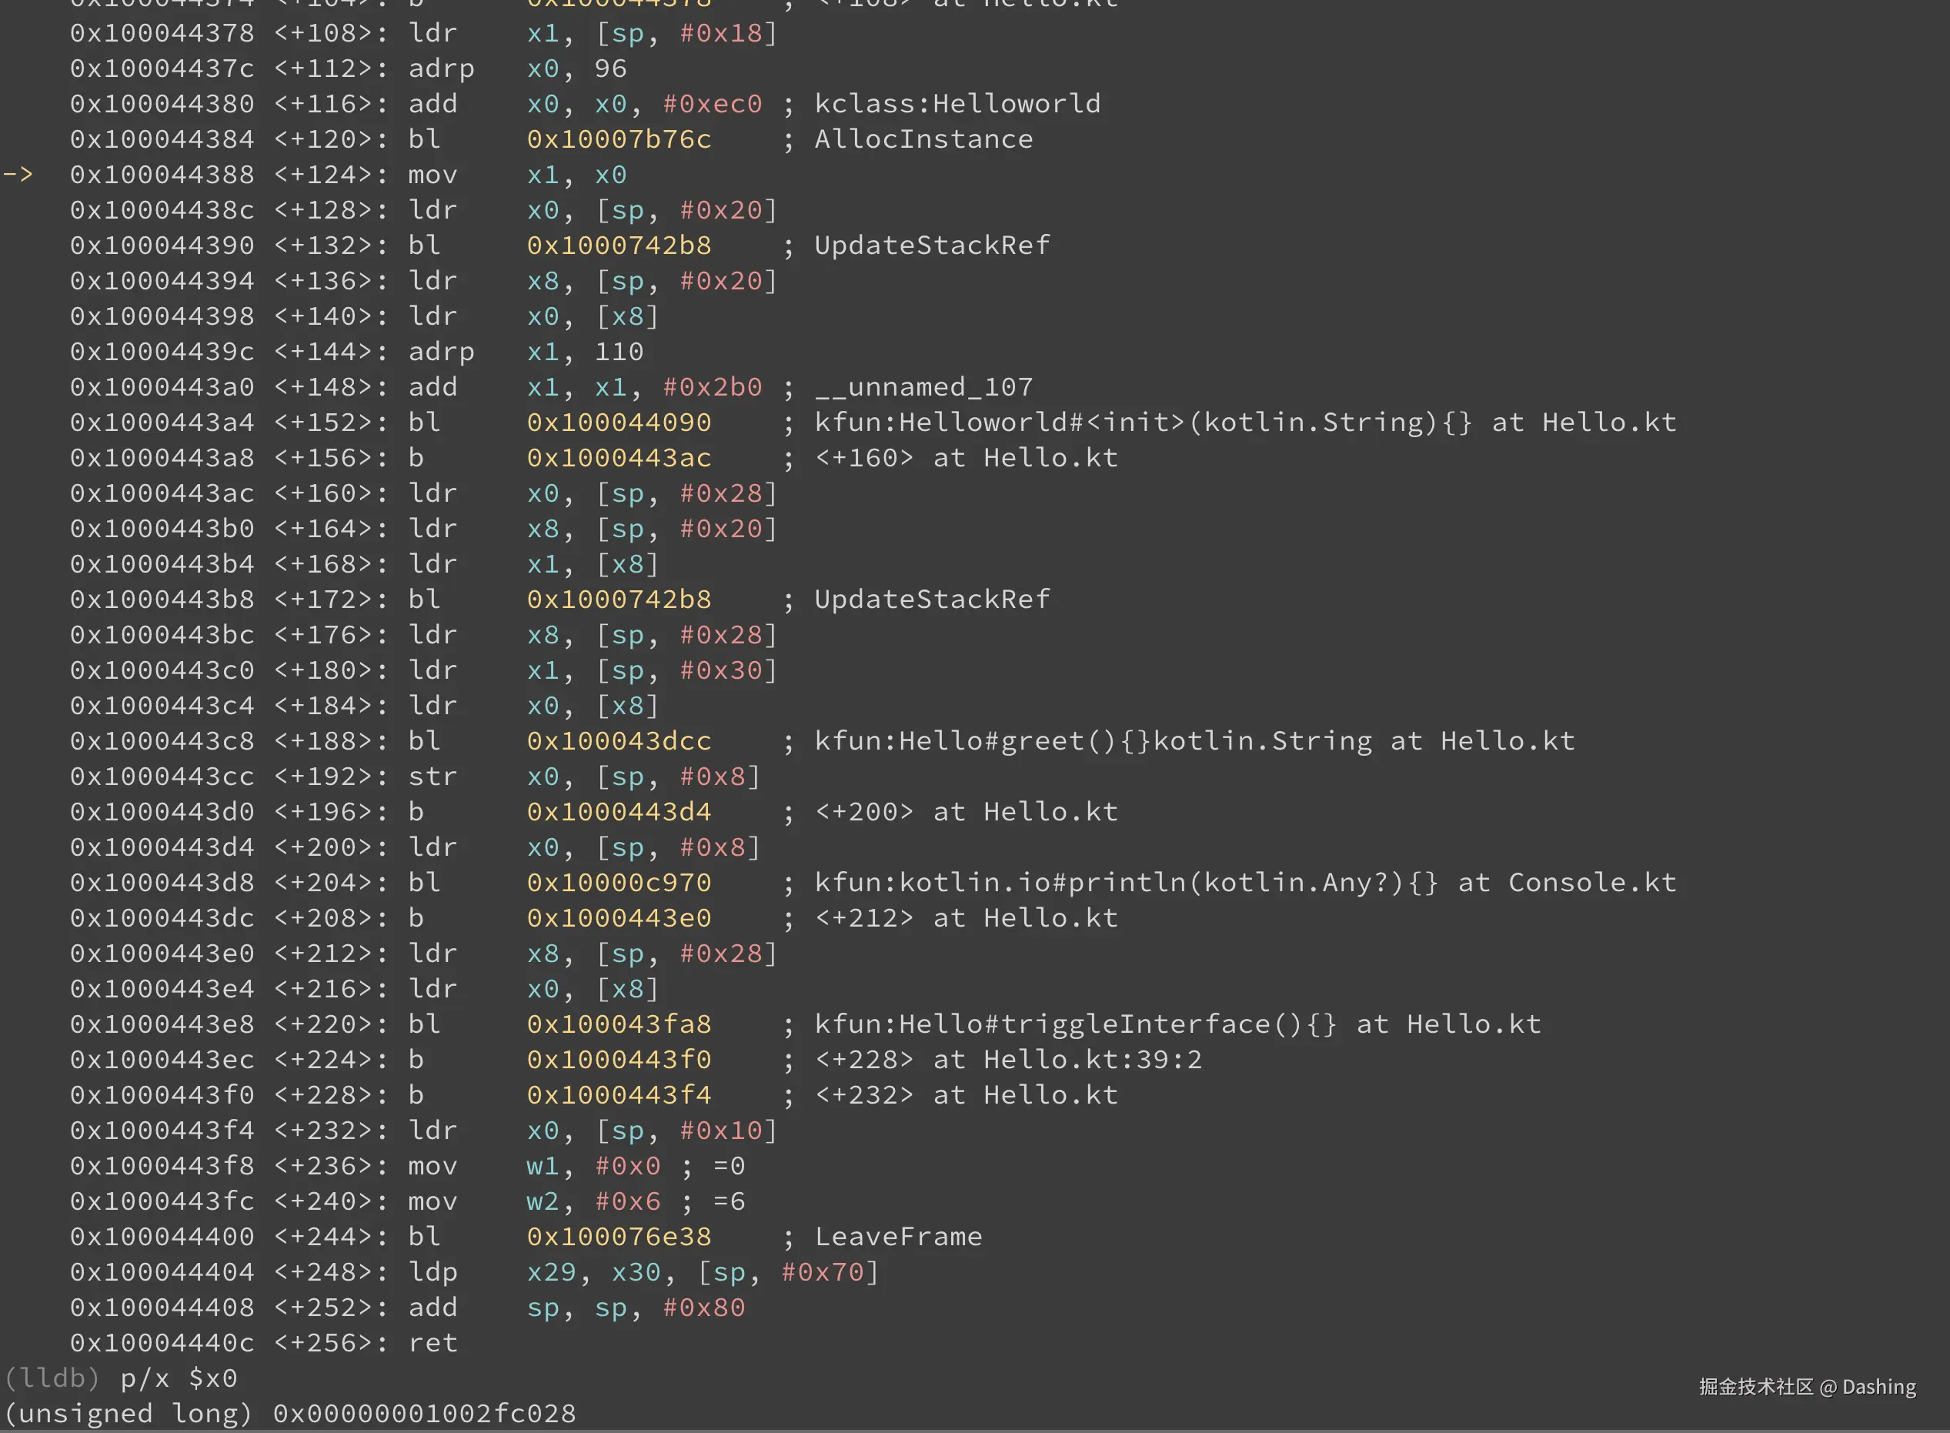Click the println Console.kt comment
Screen dimensions: 1950x1433
click(1245, 882)
